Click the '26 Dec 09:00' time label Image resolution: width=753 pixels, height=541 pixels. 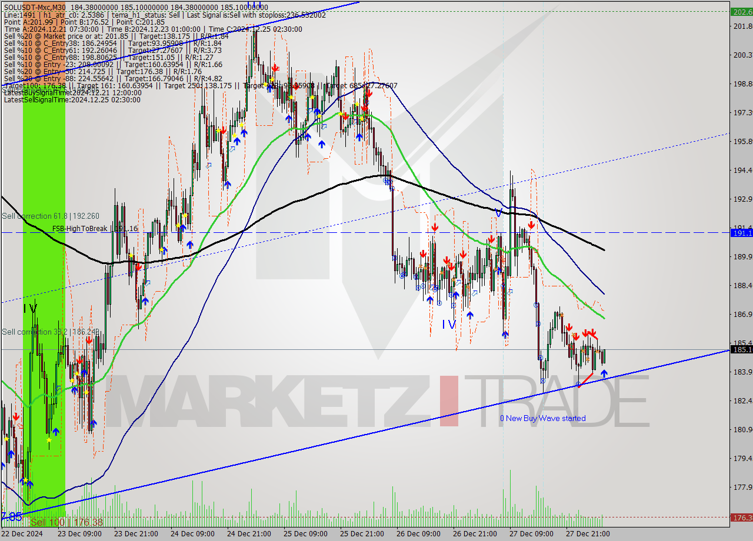coord(418,533)
